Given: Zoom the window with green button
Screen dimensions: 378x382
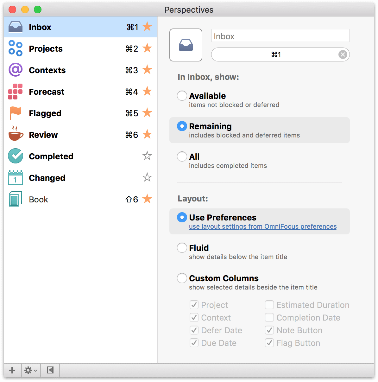Looking at the screenshot, I should coord(38,10).
